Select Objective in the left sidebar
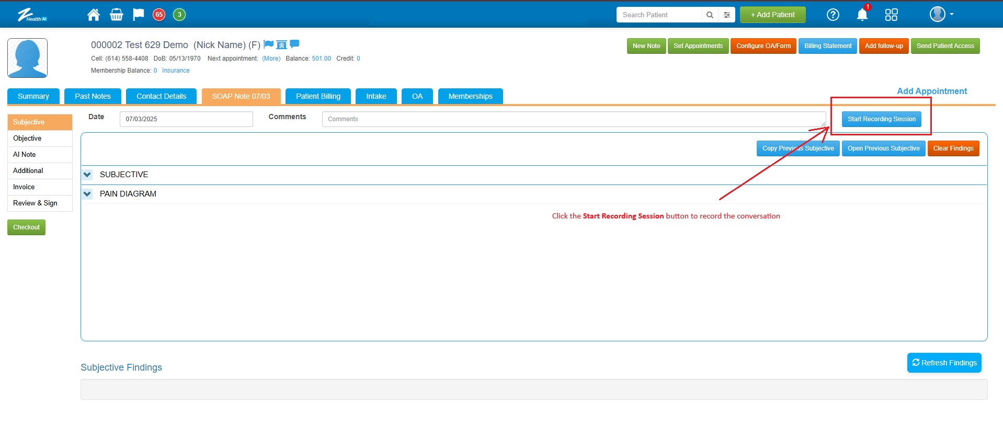 point(27,139)
